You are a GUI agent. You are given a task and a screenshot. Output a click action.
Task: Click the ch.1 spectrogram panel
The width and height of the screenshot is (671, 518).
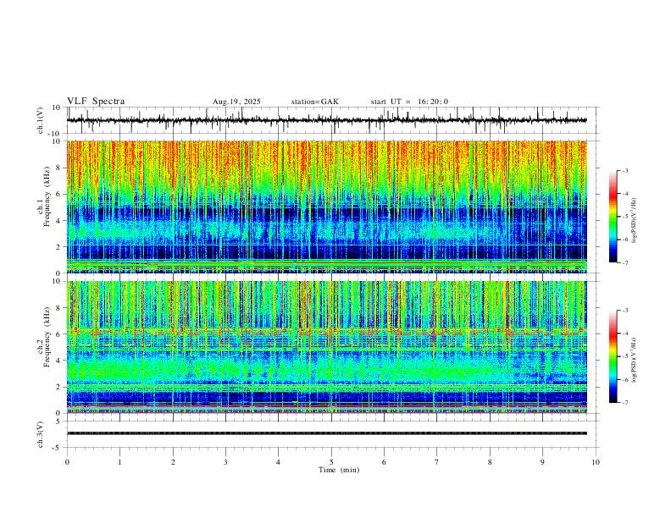click(327, 207)
